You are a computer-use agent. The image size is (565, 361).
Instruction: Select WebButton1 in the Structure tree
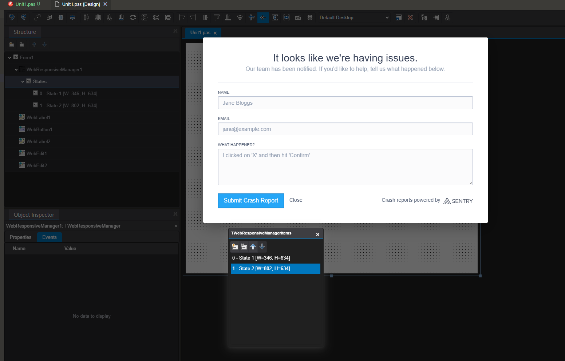39,129
